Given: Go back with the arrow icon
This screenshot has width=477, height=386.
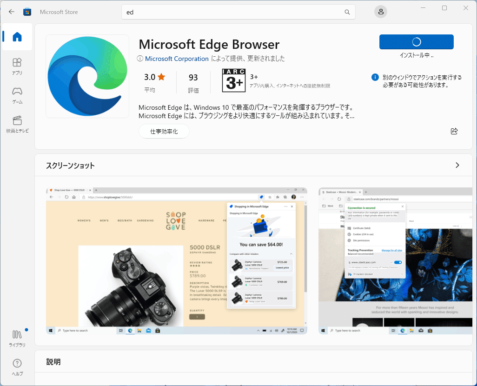Looking at the screenshot, I should click(12, 12).
